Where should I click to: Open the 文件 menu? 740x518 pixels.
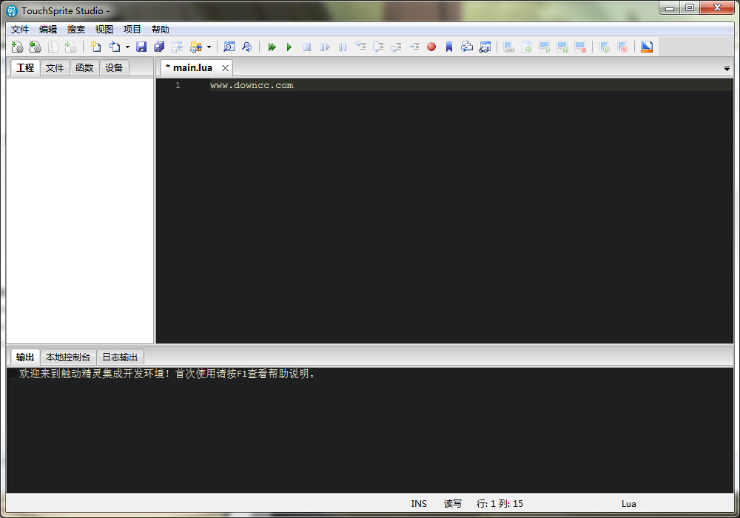click(20, 30)
